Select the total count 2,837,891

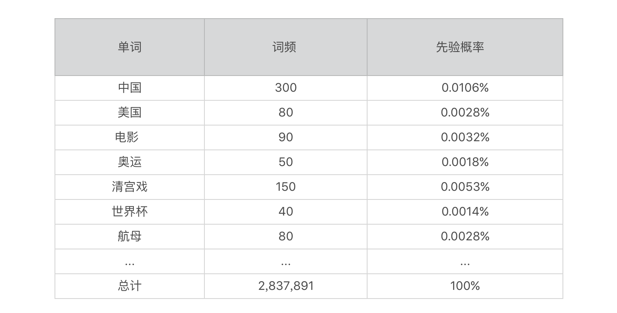(x=286, y=286)
